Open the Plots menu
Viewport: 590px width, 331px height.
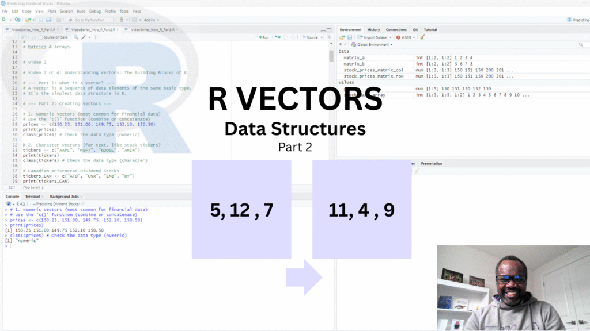click(51, 11)
